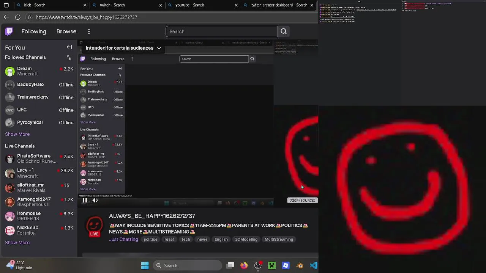Expand Show More under Followed Channels
Screen dimensions: 486x273
[x=17, y=134]
